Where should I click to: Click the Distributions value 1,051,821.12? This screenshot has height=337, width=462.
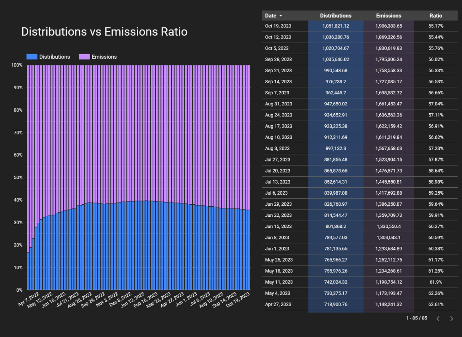[335, 26]
